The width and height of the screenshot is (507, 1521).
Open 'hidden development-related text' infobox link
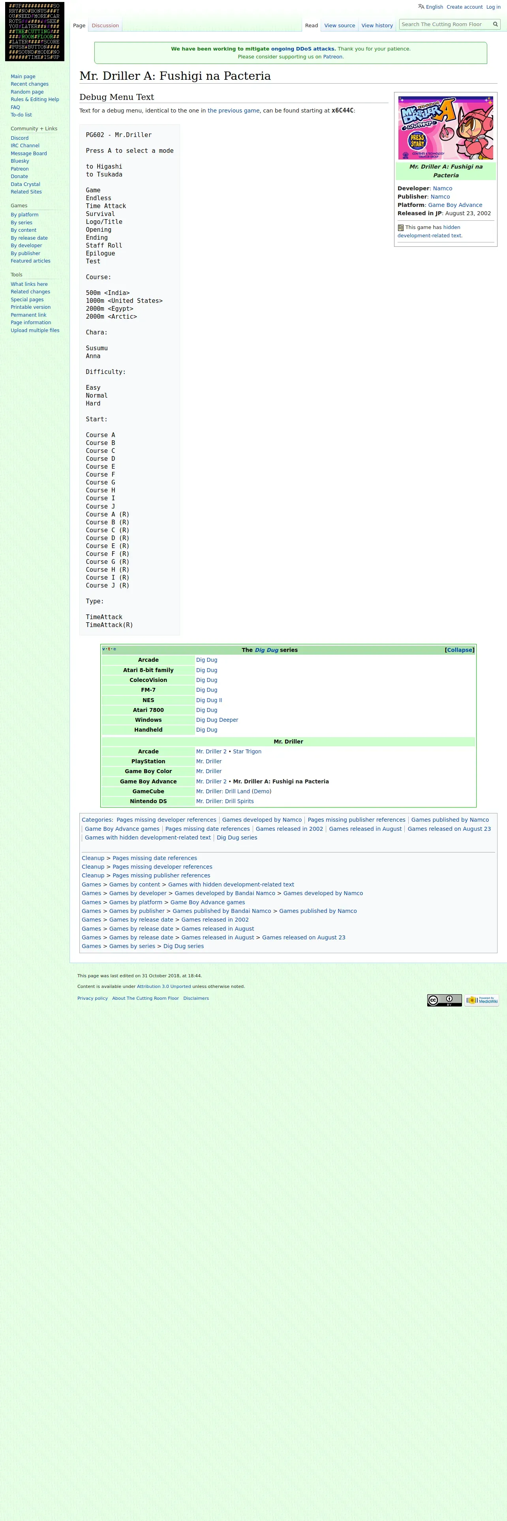click(x=430, y=231)
